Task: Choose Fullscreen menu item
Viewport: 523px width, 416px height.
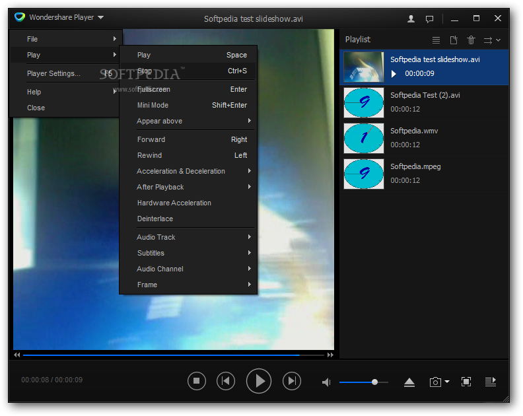Action: tap(188, 89)
